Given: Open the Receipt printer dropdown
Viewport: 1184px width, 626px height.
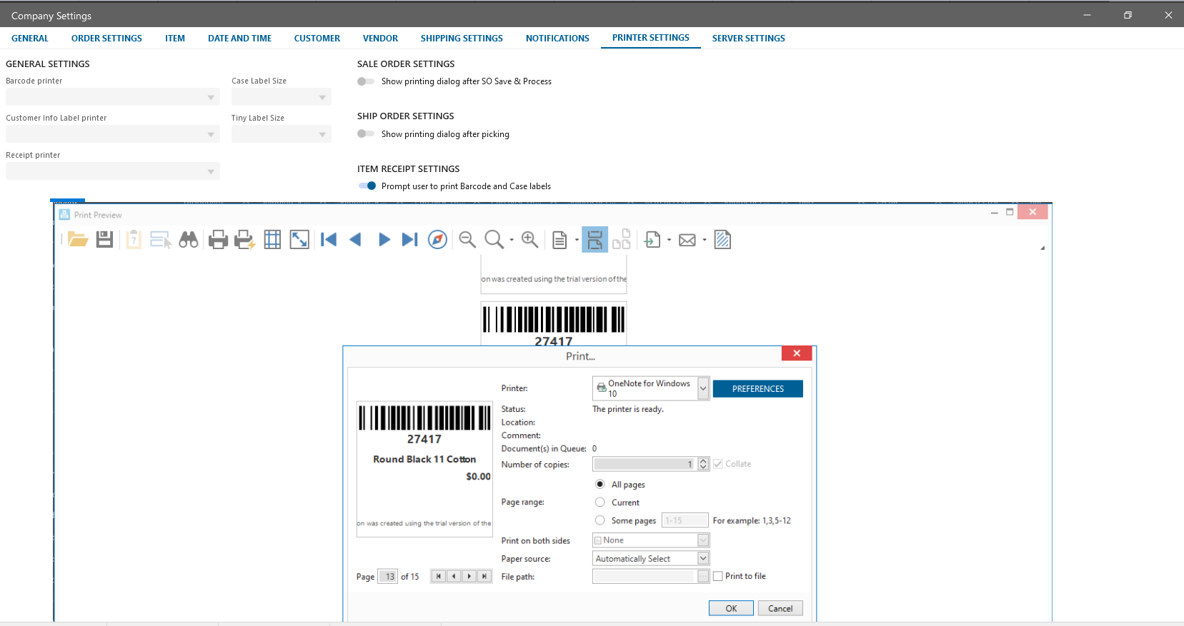Looking at the screenshot, I should tap(113, 171).
